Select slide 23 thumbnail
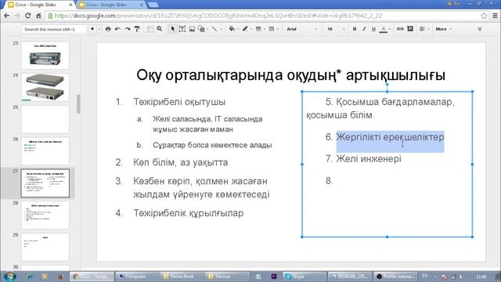Screen dimensions: 501x282 pos(45,56)
